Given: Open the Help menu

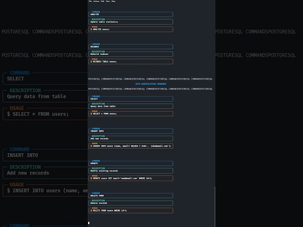Looking at the screenshot, I should click(114, 1).
